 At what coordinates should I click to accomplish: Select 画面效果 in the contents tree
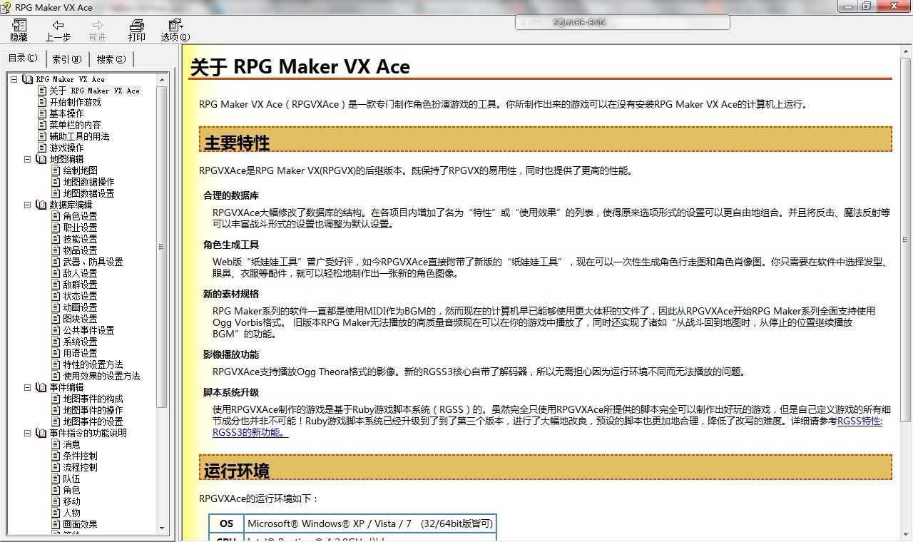[80, 524]
